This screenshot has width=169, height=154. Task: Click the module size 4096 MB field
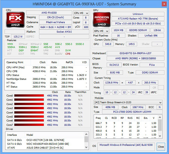[x=110, y=107]
